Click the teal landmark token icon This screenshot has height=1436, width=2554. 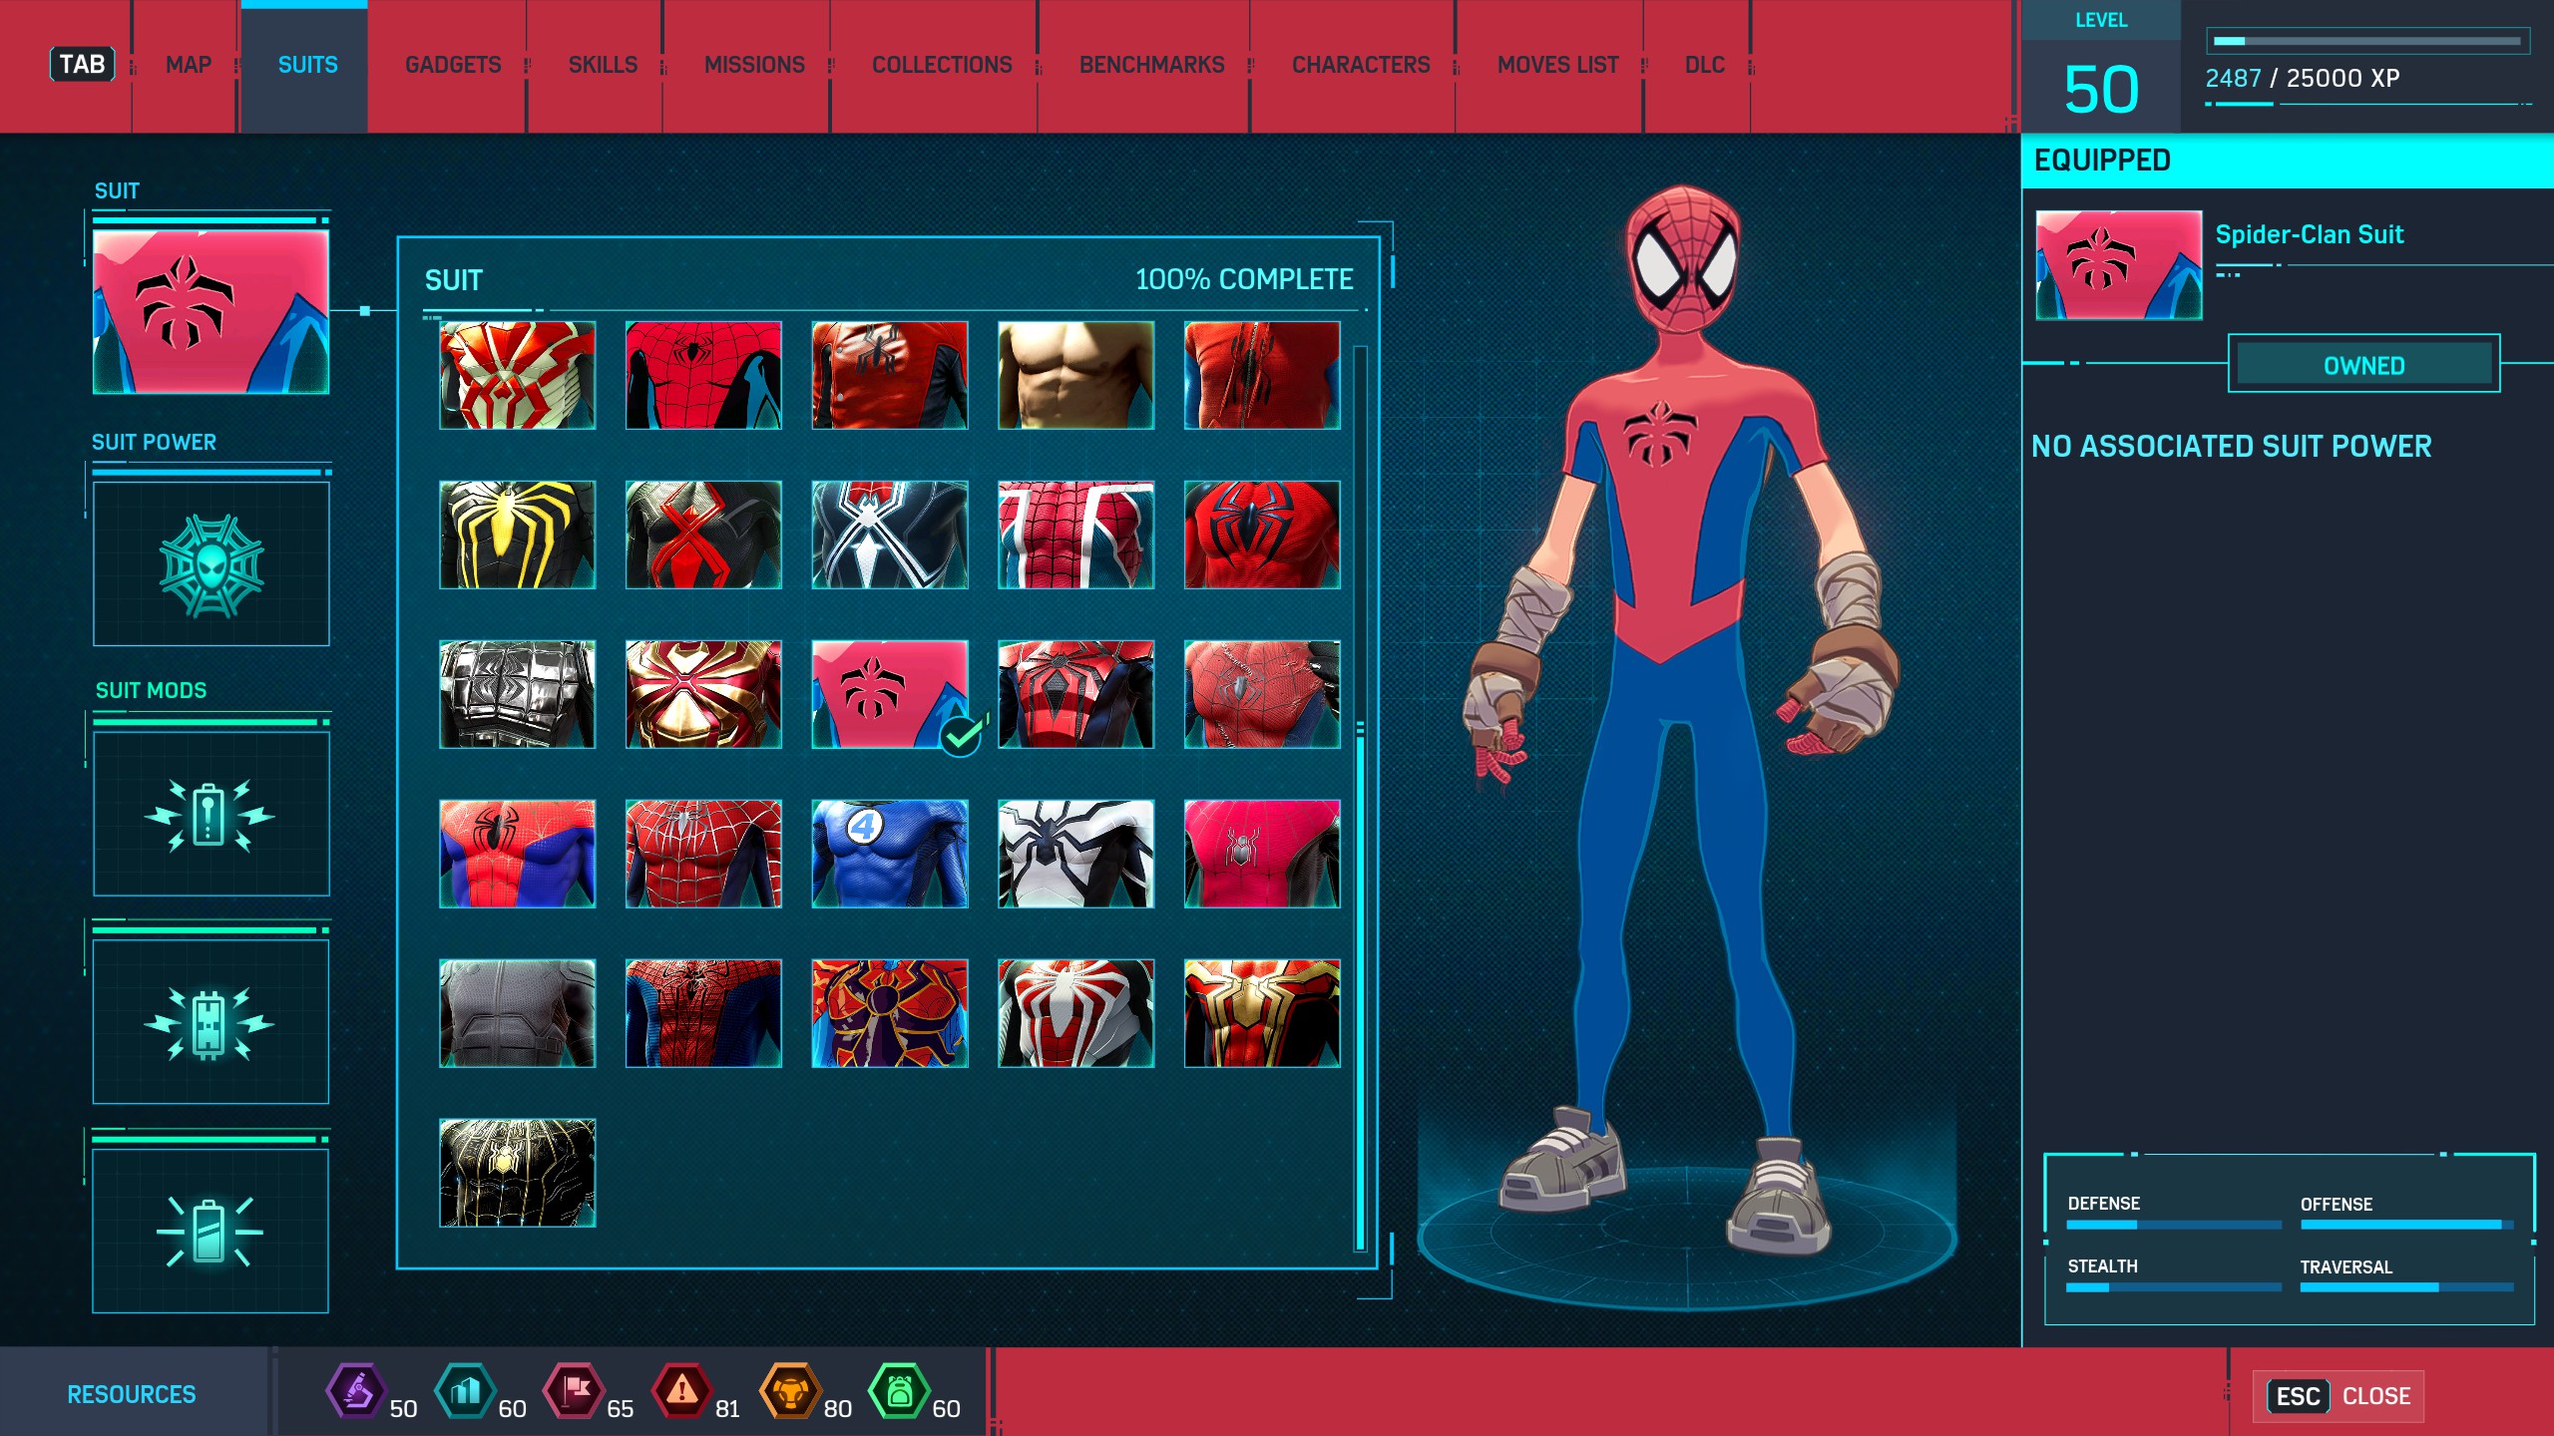coord(465,1390)
